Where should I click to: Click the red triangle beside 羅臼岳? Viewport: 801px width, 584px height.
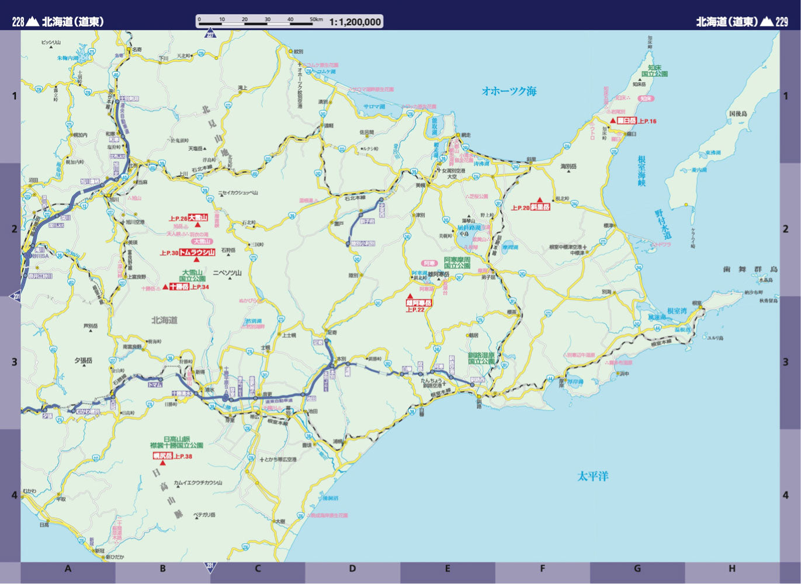[613, 121]
